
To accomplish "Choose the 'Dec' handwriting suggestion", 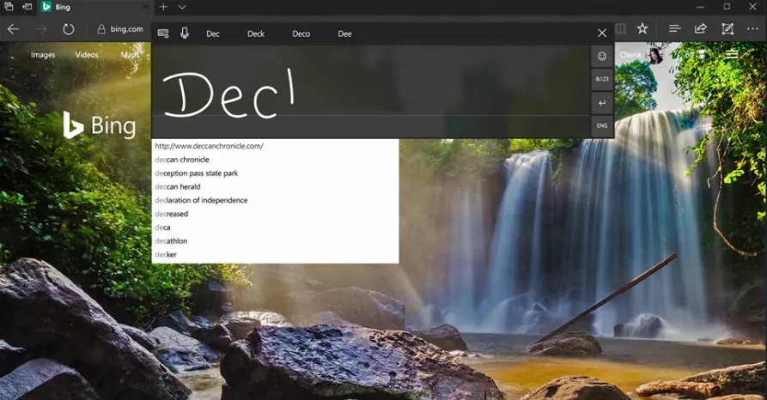I will pyautogui.click(x=213, y=33).
